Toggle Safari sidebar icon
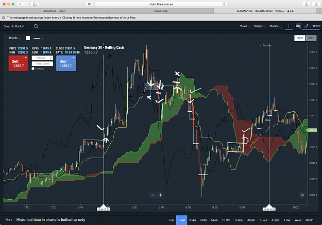The width and height of the screenshot is (322, 225). click(x=35, y=4)
